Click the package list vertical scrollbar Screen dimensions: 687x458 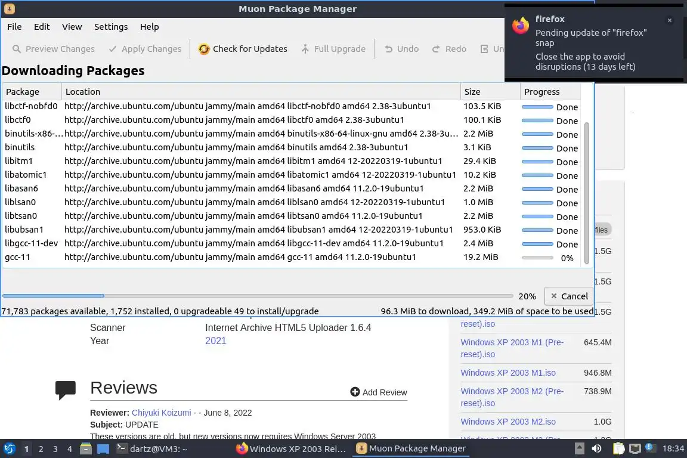(587, 191)
